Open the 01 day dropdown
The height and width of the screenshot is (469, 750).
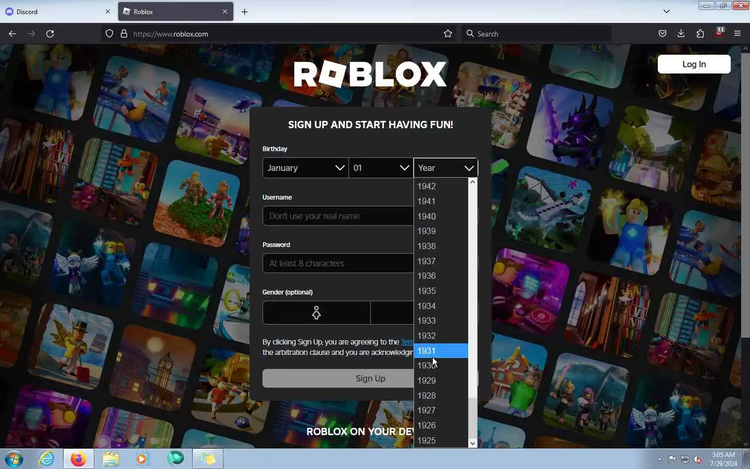[x=381, y=168]
